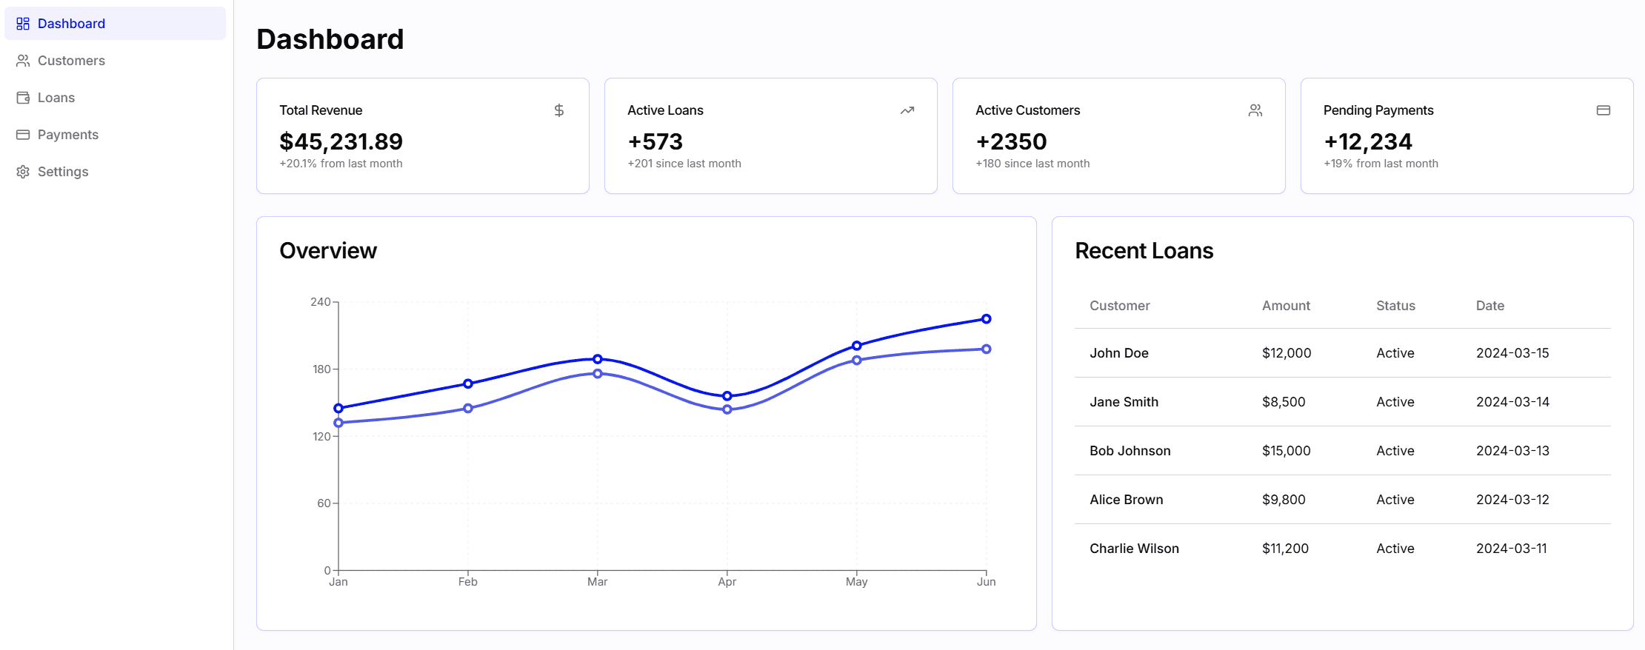This screenshot has height=650, width=1645.
Task: Click the Customers people icon in sidebar
Action: (23, 61)
